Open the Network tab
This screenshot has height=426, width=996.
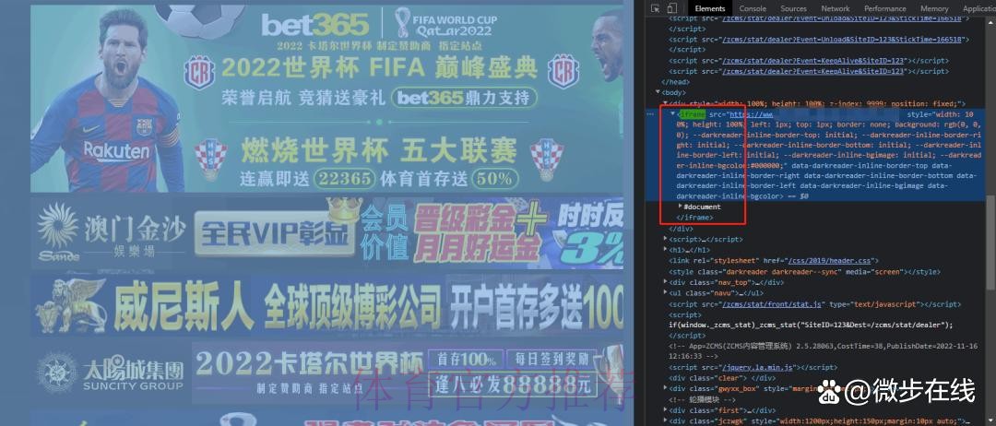click(836, 8)
